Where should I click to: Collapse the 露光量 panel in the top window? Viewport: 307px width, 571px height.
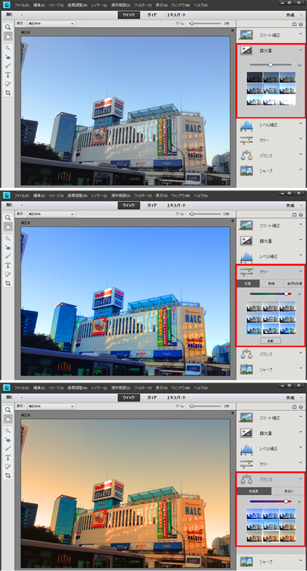click(x=301, y=48)
